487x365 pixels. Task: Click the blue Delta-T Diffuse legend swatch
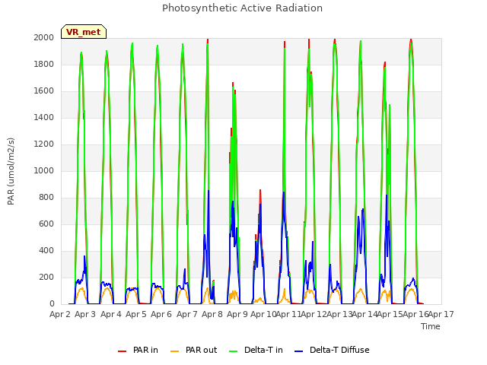pyautogui.click(x=298, y=351)
